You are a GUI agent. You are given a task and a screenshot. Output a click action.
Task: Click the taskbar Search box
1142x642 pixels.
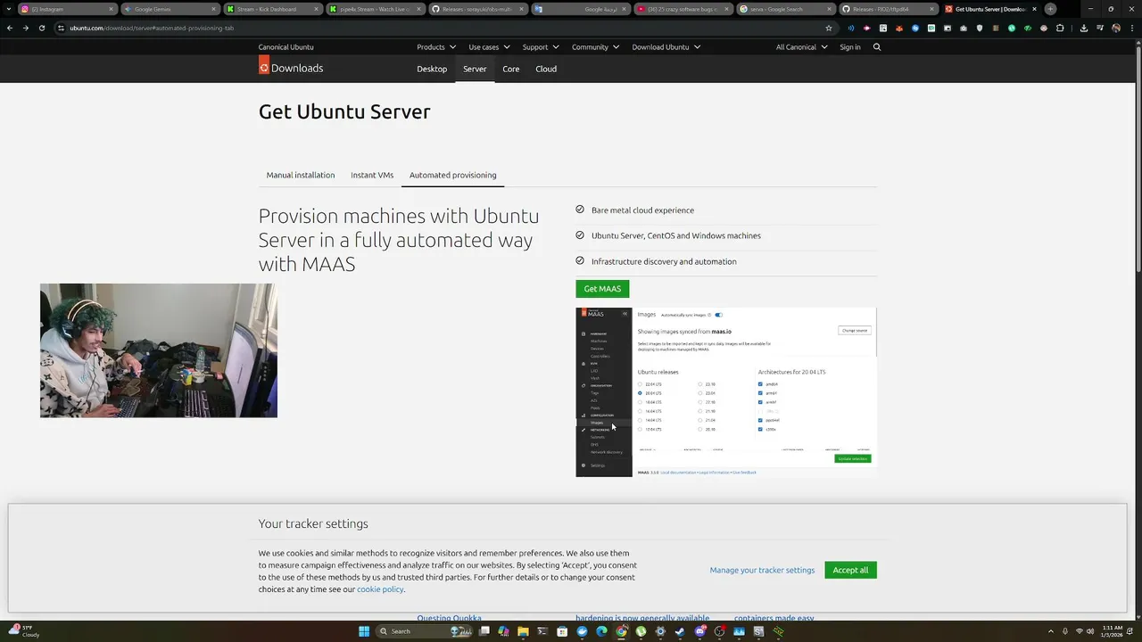pyautogui.click(x=424, y=631)
